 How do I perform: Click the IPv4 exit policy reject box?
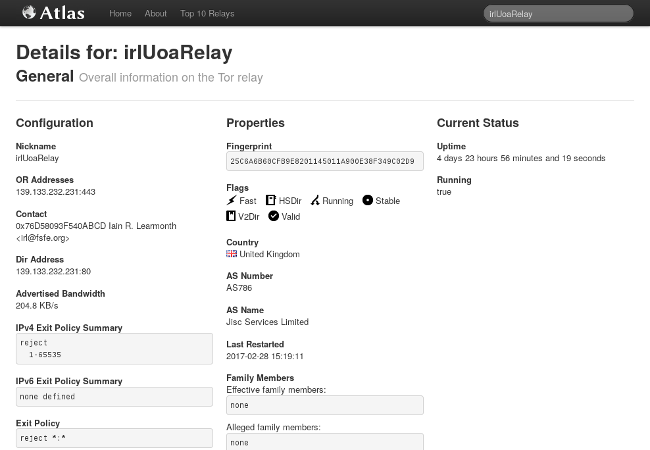114,349
